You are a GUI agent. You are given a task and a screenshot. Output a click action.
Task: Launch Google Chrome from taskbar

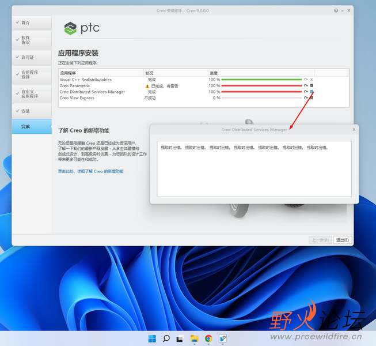208,339
